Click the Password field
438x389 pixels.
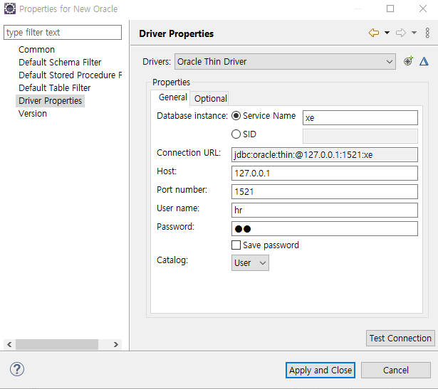click(x=325, y=229)
